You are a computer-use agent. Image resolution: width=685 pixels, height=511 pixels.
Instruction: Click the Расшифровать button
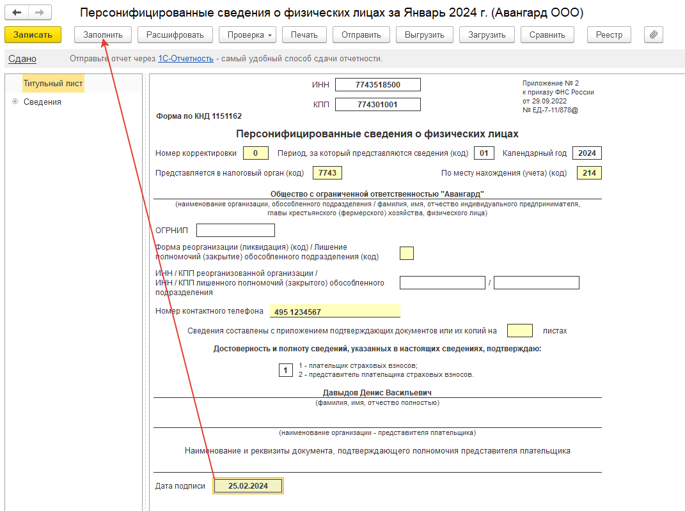click(x=175, y=34)
